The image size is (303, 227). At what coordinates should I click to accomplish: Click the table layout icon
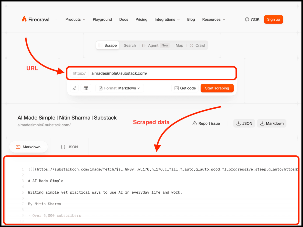pyautogui.click(x=86, y=88)
